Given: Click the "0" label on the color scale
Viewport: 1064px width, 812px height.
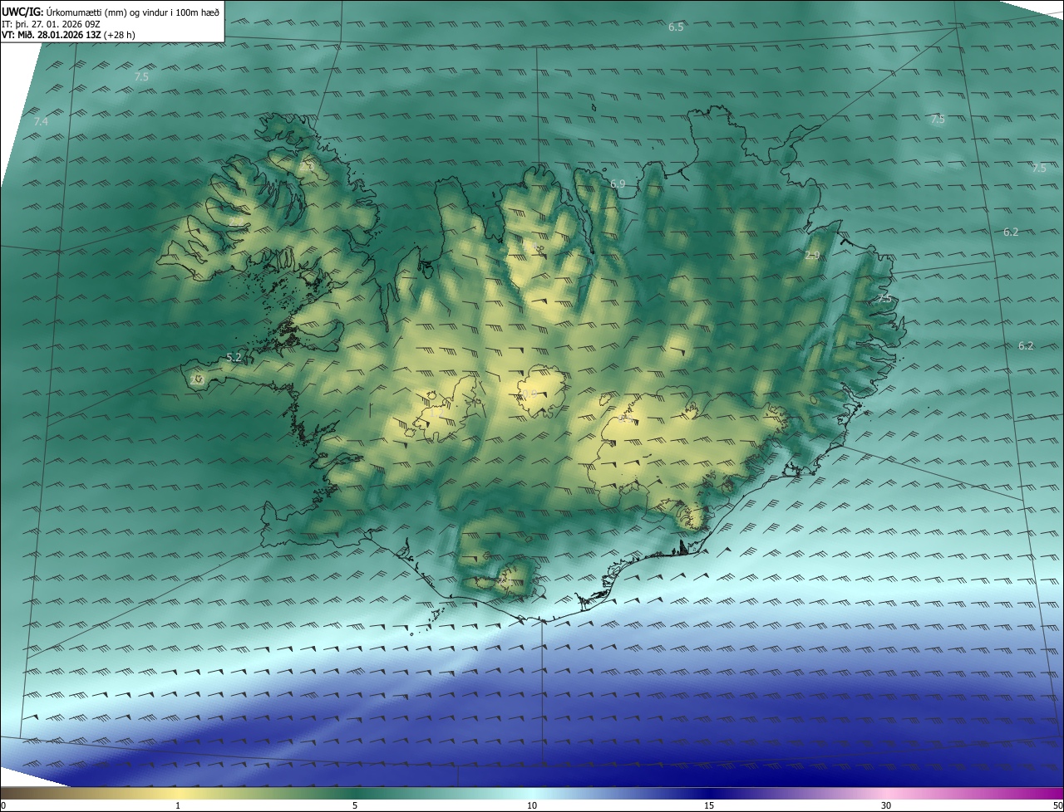Looking at the screenshot, I should pyautogui.click(x=3, y=805).
